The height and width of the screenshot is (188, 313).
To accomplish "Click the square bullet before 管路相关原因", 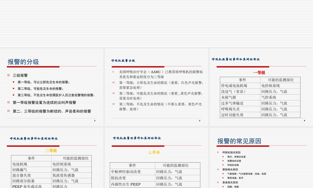I will [217, 169].
